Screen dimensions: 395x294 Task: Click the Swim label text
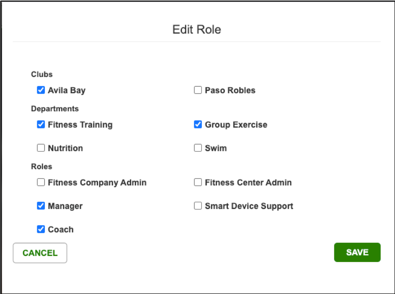(x=215, y=148)
